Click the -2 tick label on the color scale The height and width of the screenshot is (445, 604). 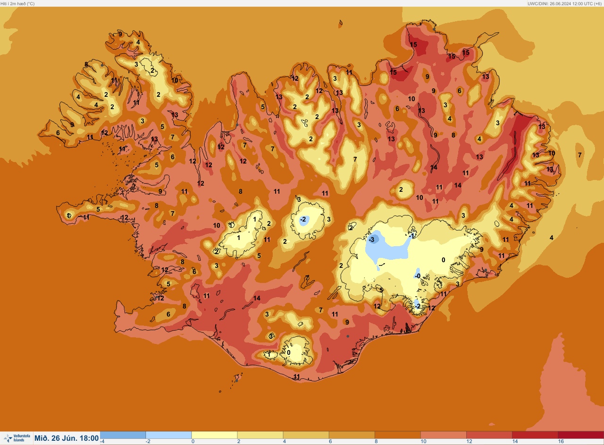pyautogui.click(x=148, y=441)
